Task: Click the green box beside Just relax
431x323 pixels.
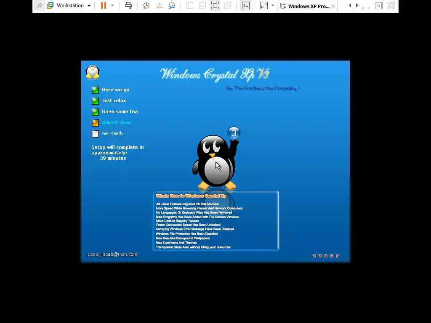Action: pos(95,101)
